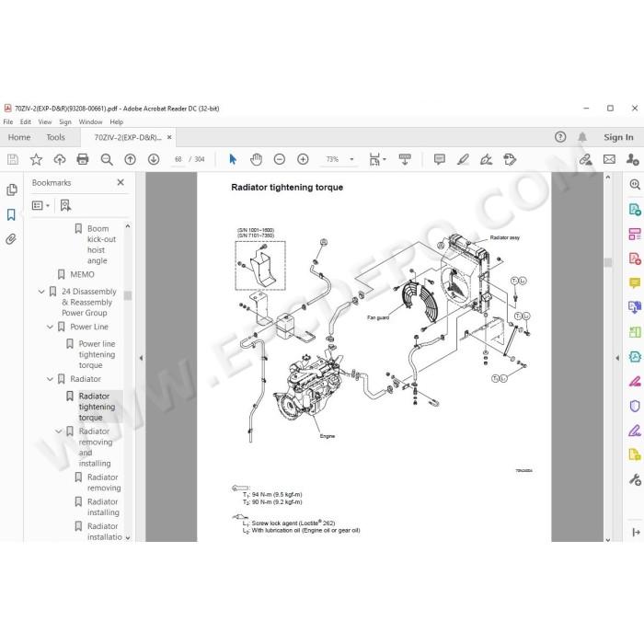Open Radiator removing bookmark
The width and height of the screenshot is (644, 644).
tap(103, 483)
